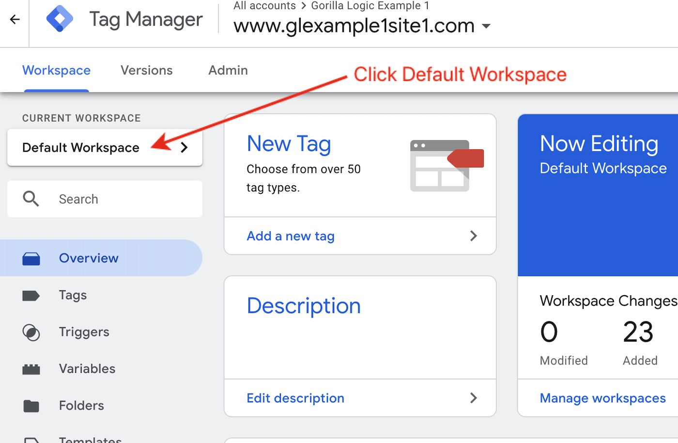
Task: Expand the Default Workspace selector
Action: pyautogui.click(x=105, y=147)
